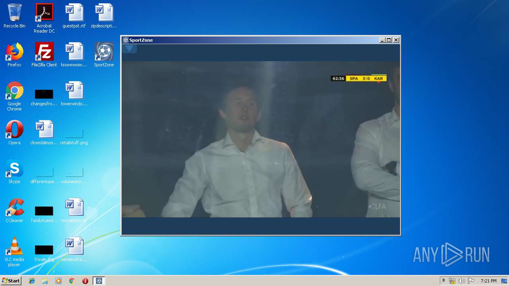Viewport: 509px width, 286px height.
Task: Select the SportZone desktop shortcut
Action: coord(104,55)
